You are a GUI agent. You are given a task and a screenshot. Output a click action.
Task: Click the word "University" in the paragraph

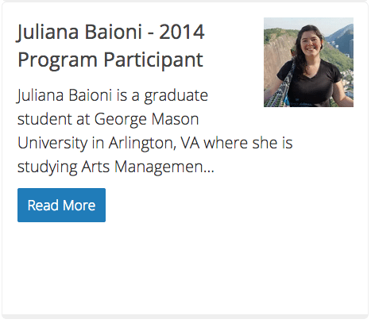coord(52,144)
